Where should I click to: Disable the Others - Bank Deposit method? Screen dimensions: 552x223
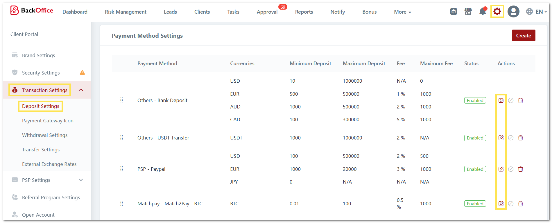(x=511, y=100)
